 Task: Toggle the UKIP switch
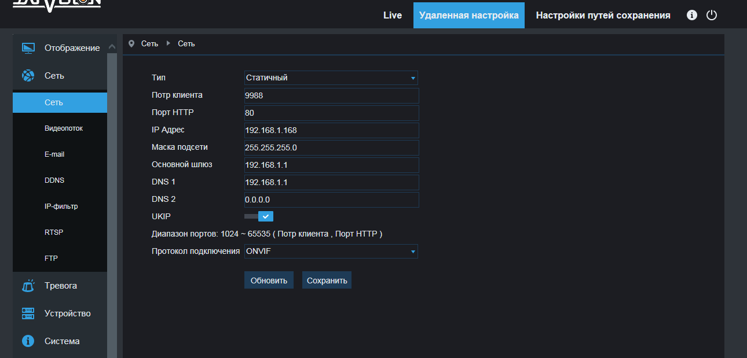pyautogui.click(x=259, y=216)
